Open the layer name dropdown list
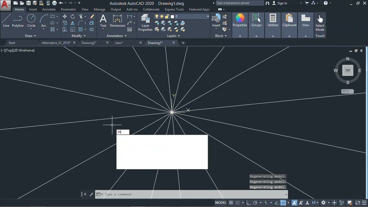This screenshot has width=368, height=207. click(208, 17)
